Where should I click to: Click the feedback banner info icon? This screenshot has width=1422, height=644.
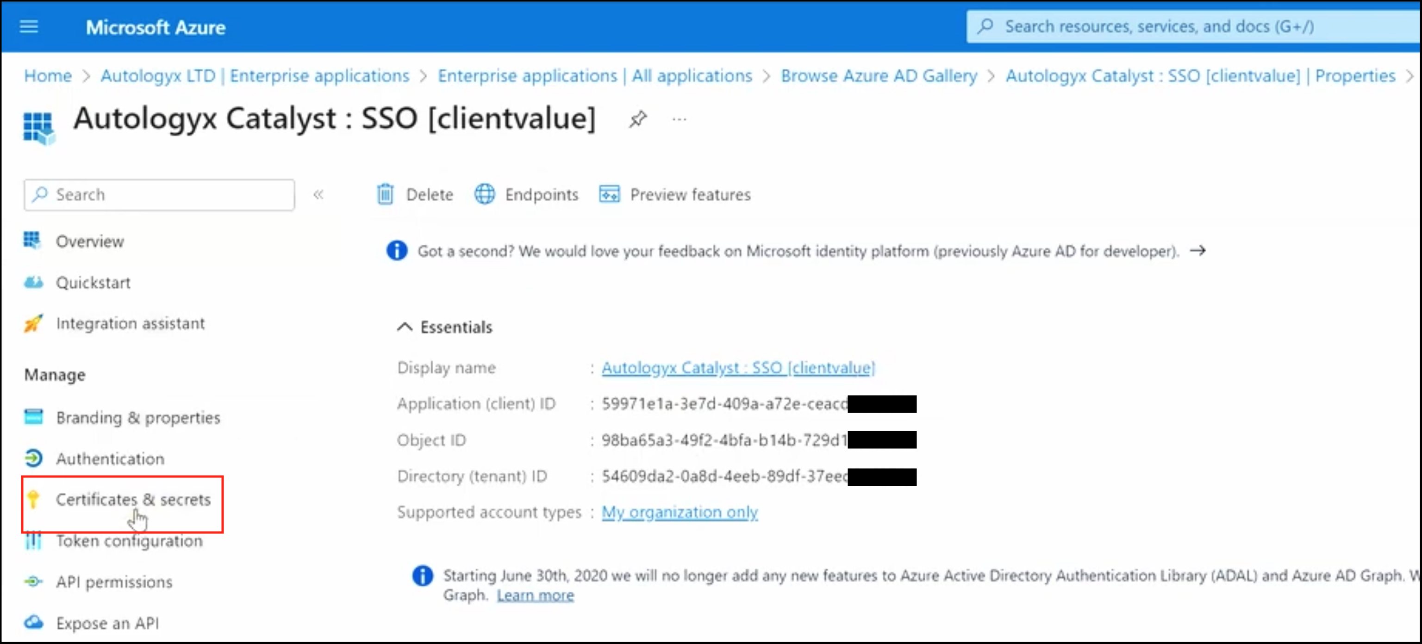pyautogui.click(x=397, y=251)
